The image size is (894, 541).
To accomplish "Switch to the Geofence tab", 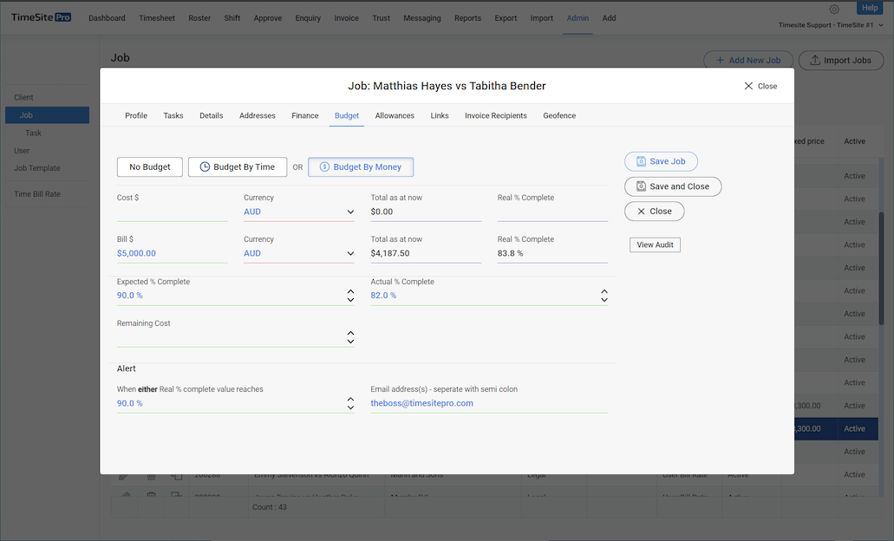I will 559,115.
